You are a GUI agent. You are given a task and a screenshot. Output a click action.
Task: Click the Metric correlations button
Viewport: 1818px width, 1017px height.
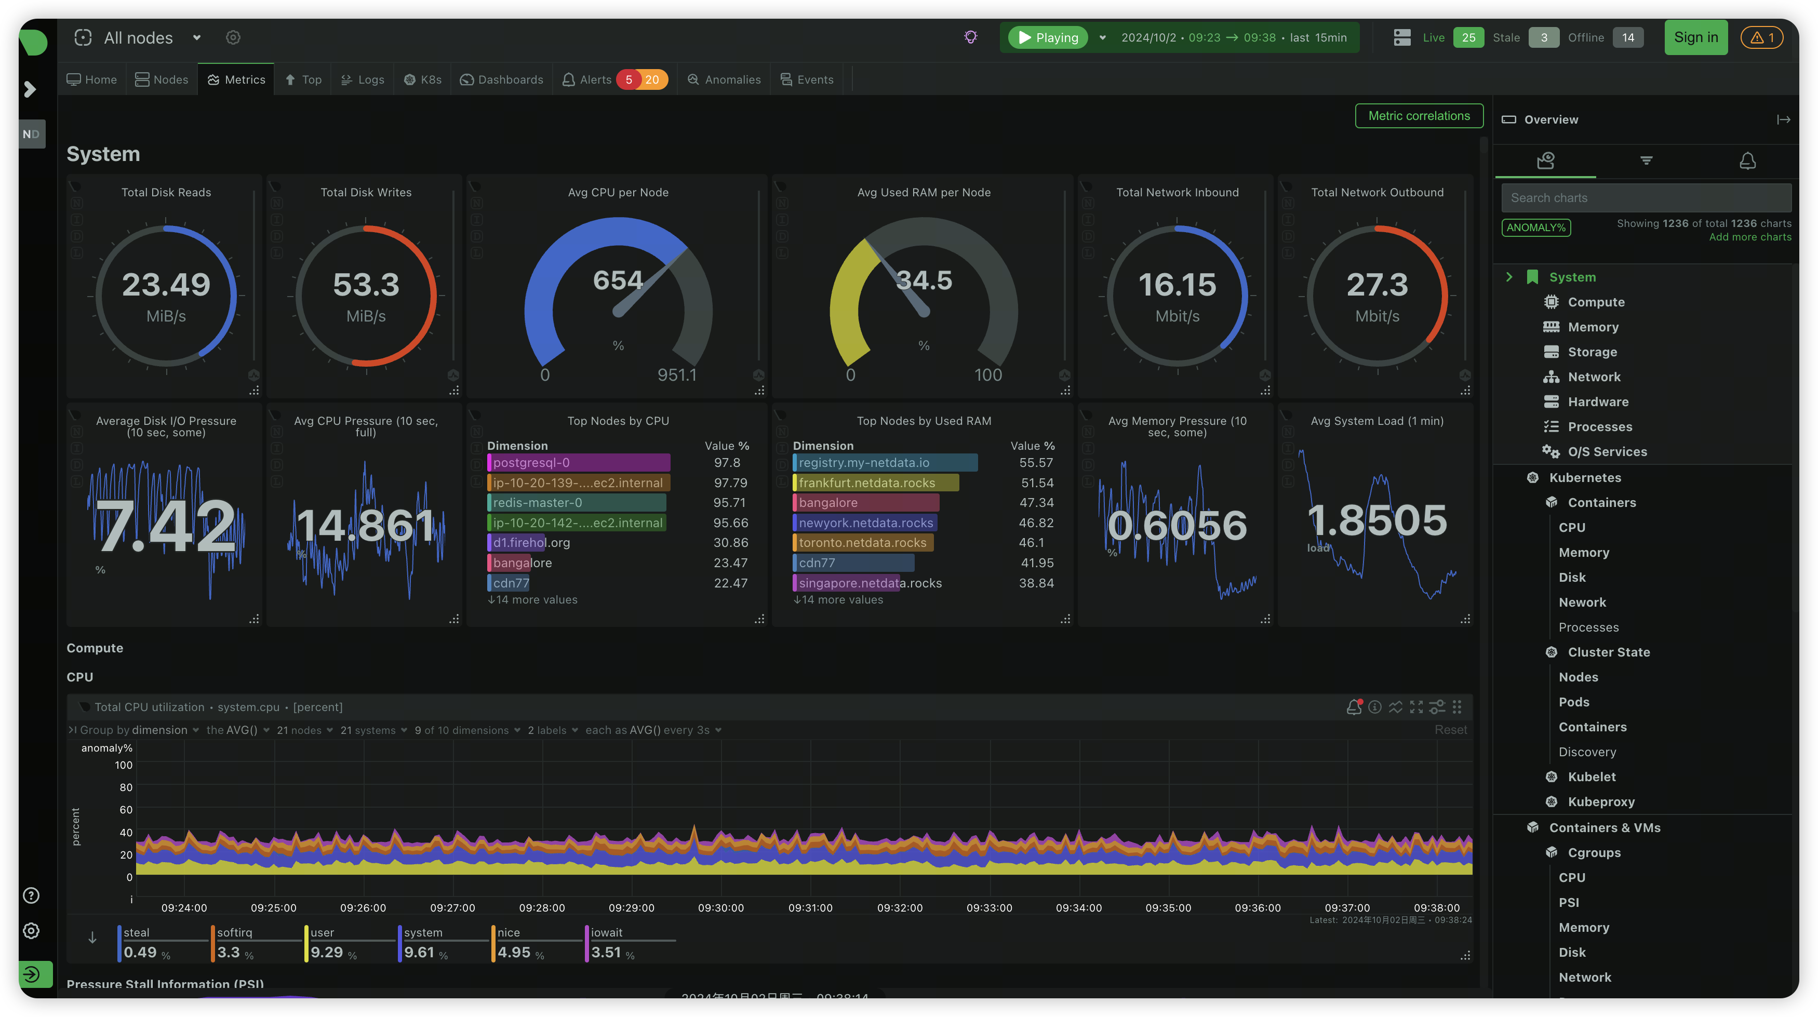tap(1419, 116)
